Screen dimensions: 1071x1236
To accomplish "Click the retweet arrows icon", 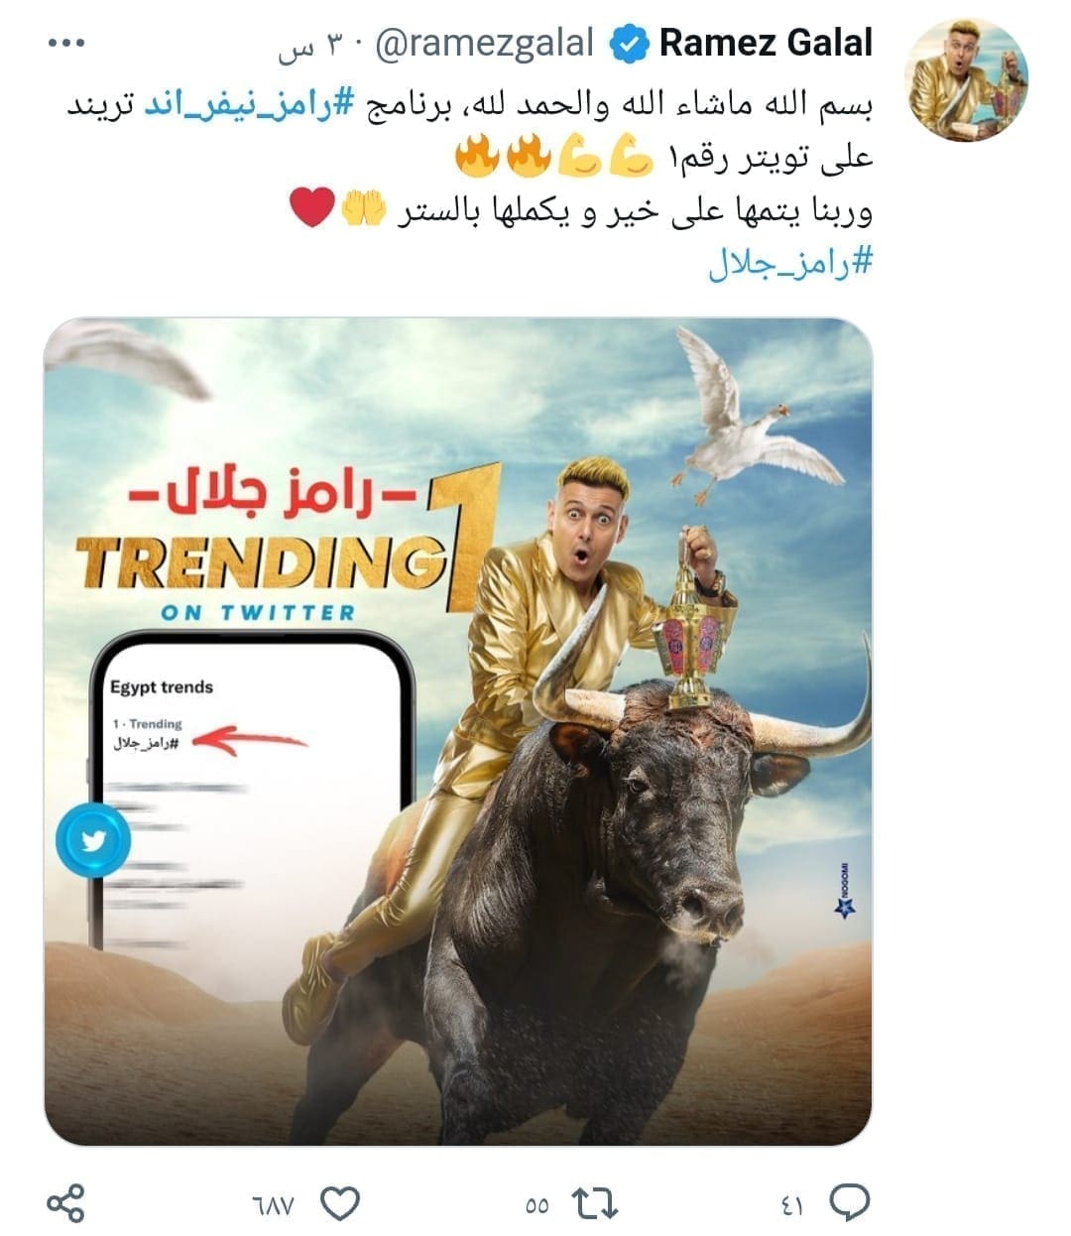I will coord(596,1204).
